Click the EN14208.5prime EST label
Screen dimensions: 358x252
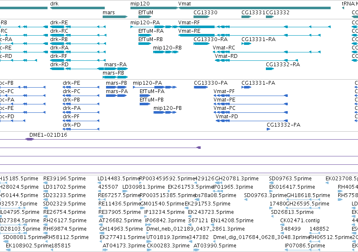point(232,221)
